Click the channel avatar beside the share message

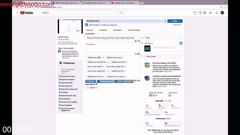coord(147,48)
